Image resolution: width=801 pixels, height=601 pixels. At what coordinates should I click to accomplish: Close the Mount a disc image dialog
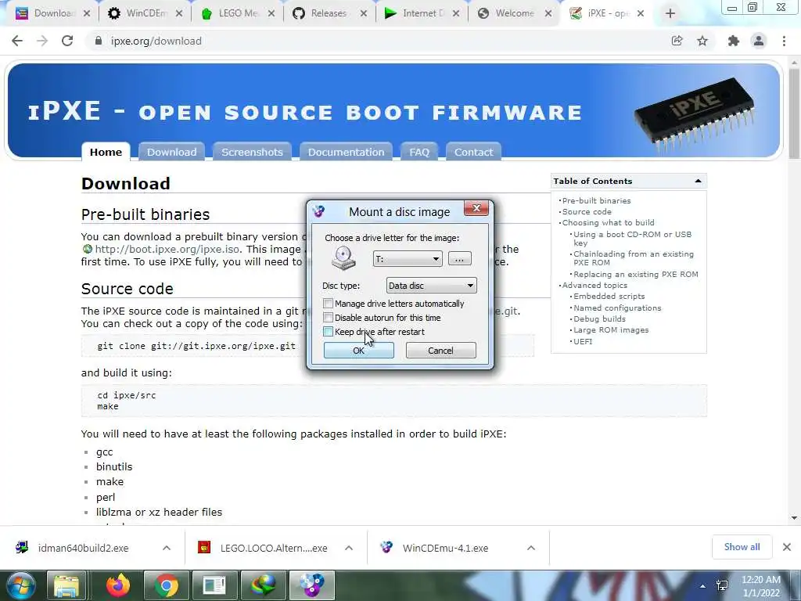tap(476, 208)
